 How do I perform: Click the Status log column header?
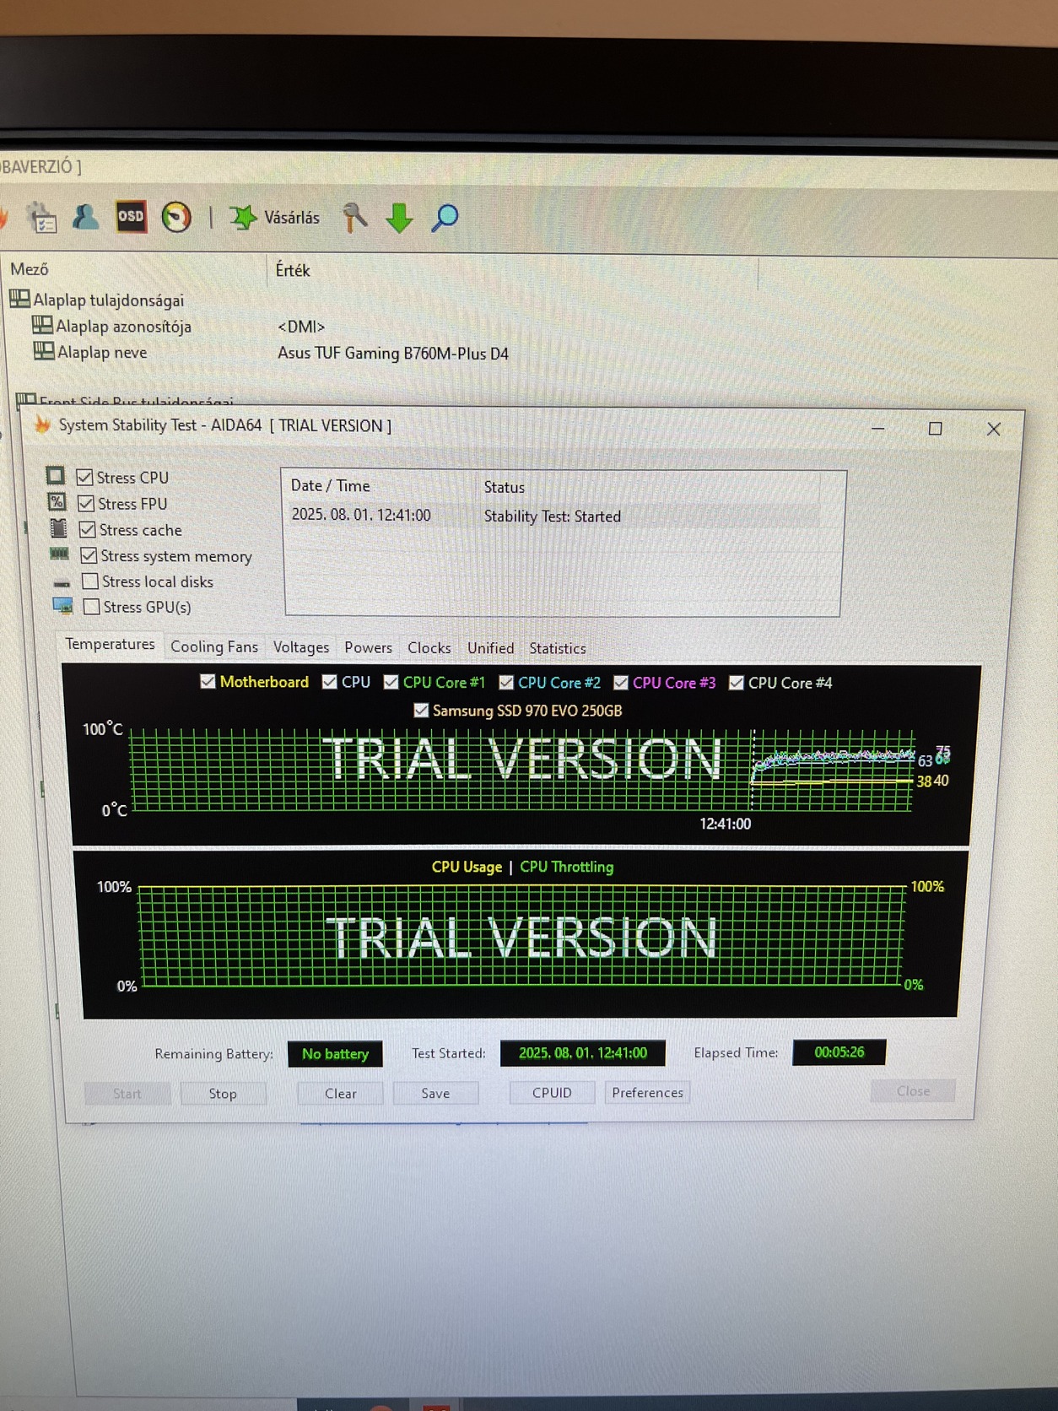[504, 487]
